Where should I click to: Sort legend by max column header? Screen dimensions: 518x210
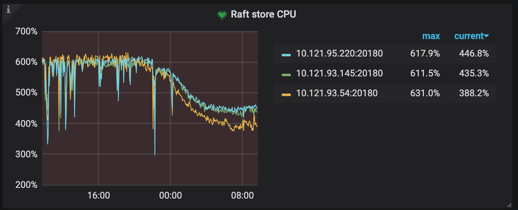click(x=431, y=36)
